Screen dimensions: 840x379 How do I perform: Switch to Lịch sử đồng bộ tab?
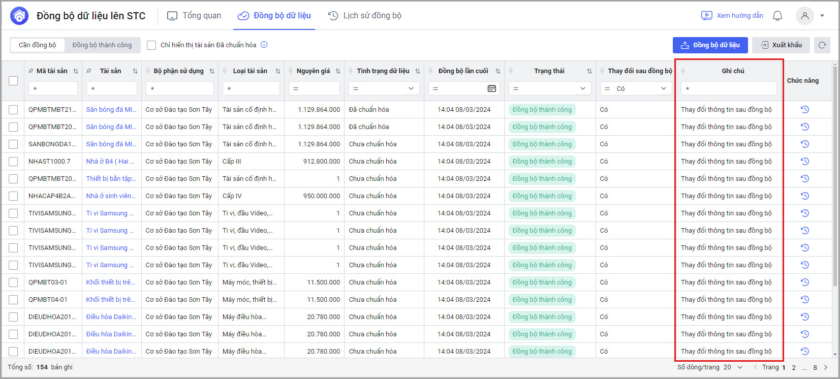point(365,16)
